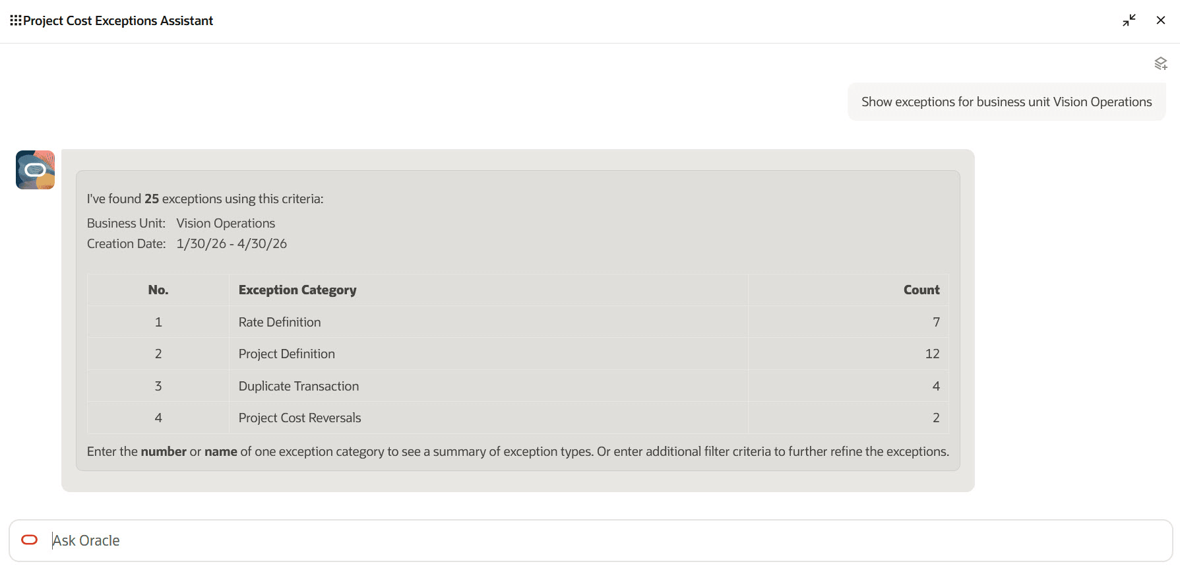Screen dimensions: 1180x570
Task: Click the No. column header
Action: click(x=158, y=290)
